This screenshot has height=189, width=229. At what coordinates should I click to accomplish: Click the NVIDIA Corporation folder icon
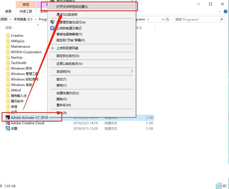(8, 52)
